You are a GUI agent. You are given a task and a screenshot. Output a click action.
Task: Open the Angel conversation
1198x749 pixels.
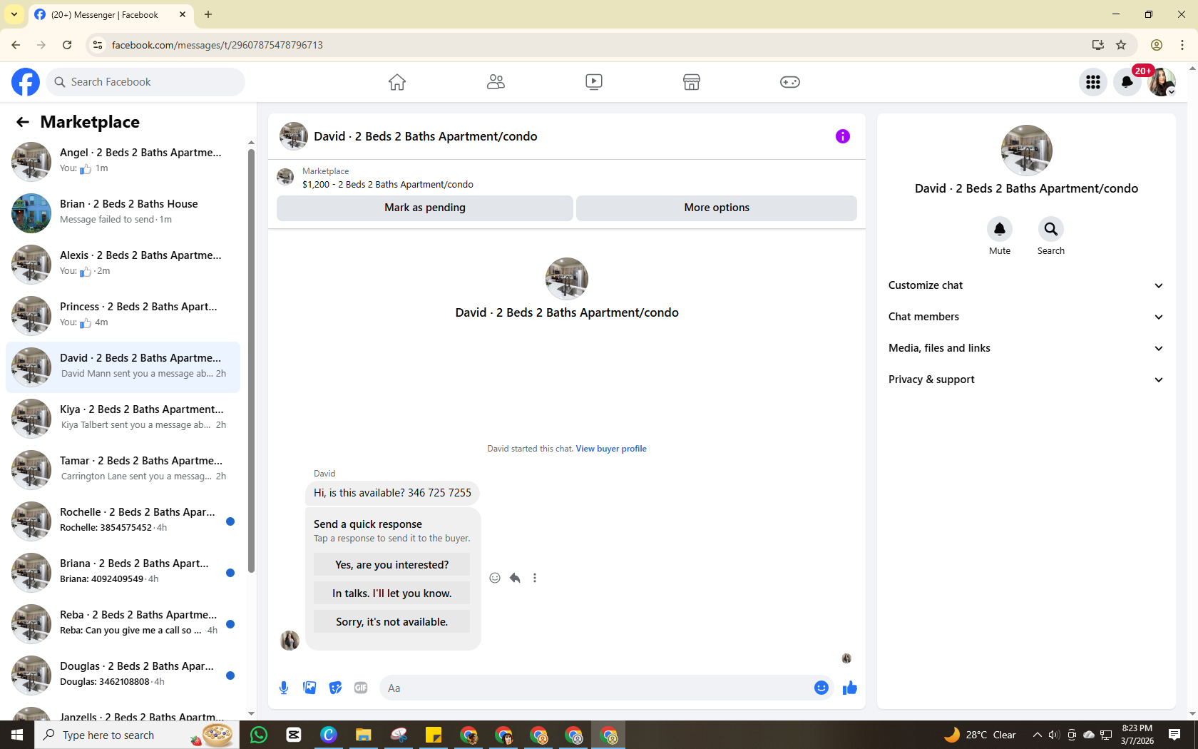click(123, 161)
